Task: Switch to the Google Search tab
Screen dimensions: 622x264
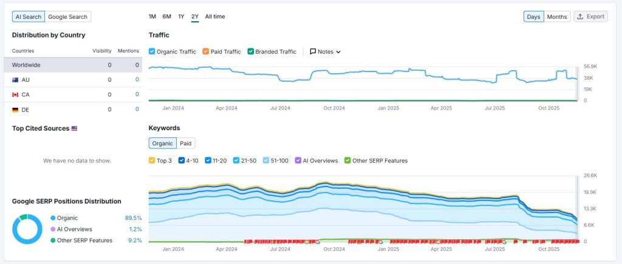Action: pos(68,16)
